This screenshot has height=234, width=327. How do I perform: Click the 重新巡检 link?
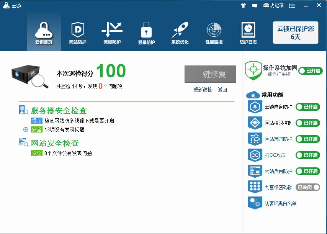pyautogui.click(x=203, y=90)
